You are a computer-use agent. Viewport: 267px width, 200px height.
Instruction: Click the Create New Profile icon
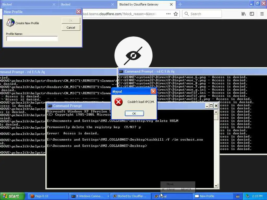[10, 23]
